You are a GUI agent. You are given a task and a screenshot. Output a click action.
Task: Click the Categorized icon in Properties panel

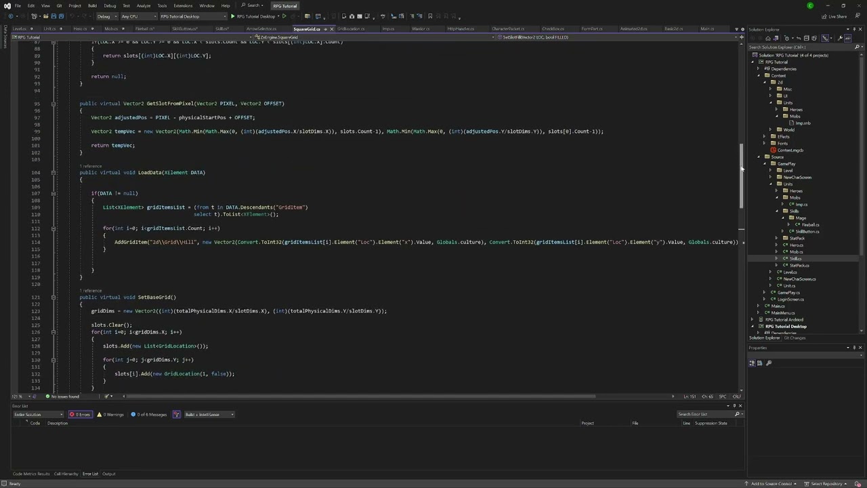point(751,363)
